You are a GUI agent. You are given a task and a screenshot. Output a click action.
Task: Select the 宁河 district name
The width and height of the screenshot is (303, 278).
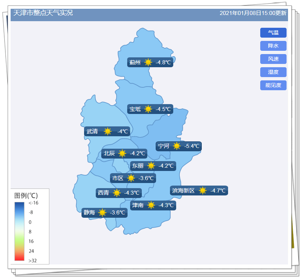163,146
